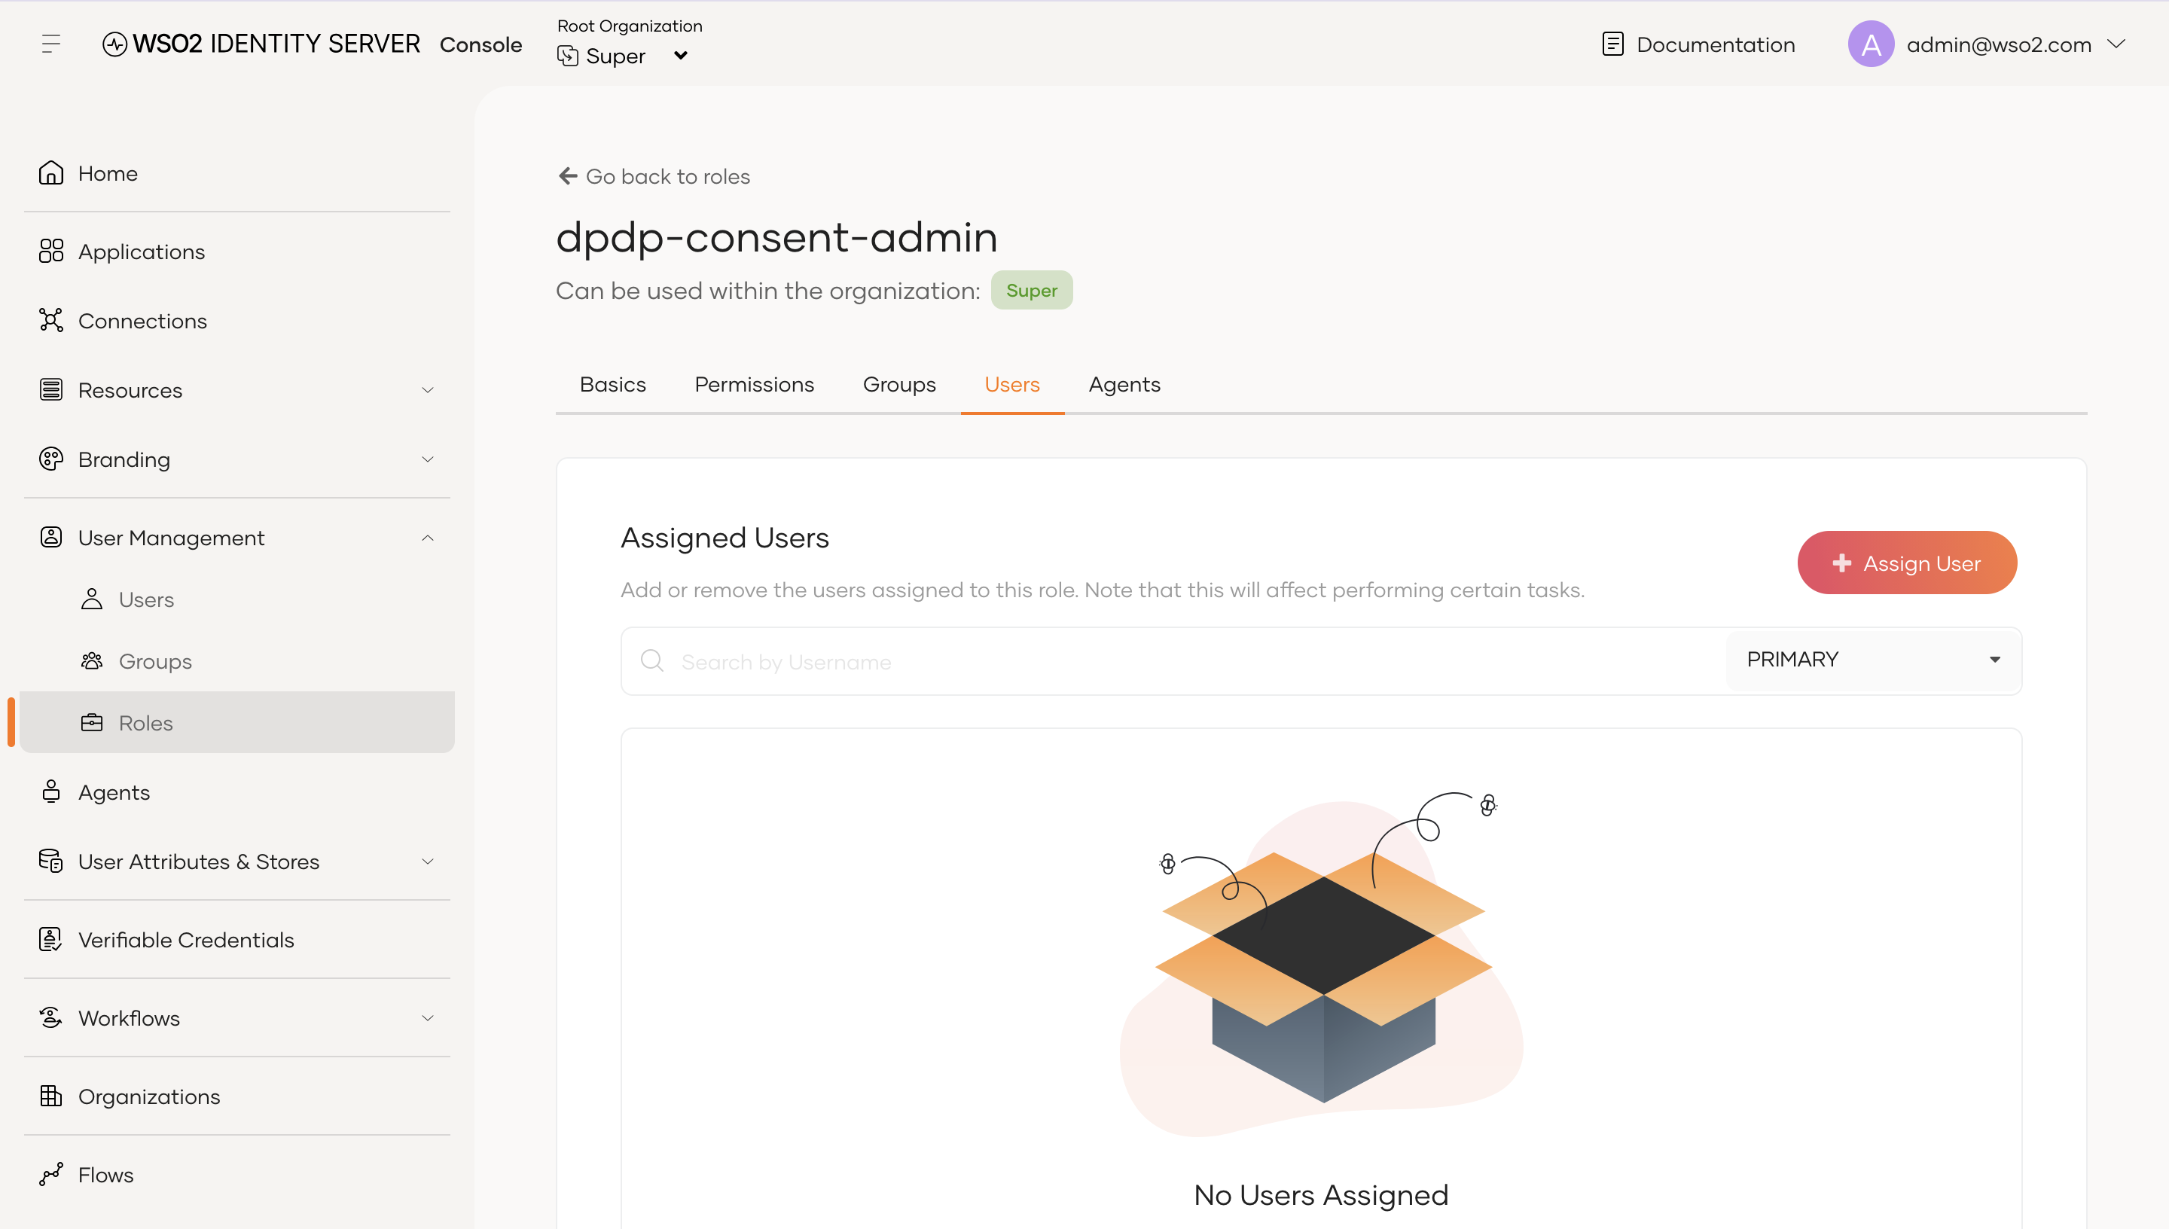Focus the Search by Username field
The width and height of the screenshot is (2169, 1229).
(1173, 661)
